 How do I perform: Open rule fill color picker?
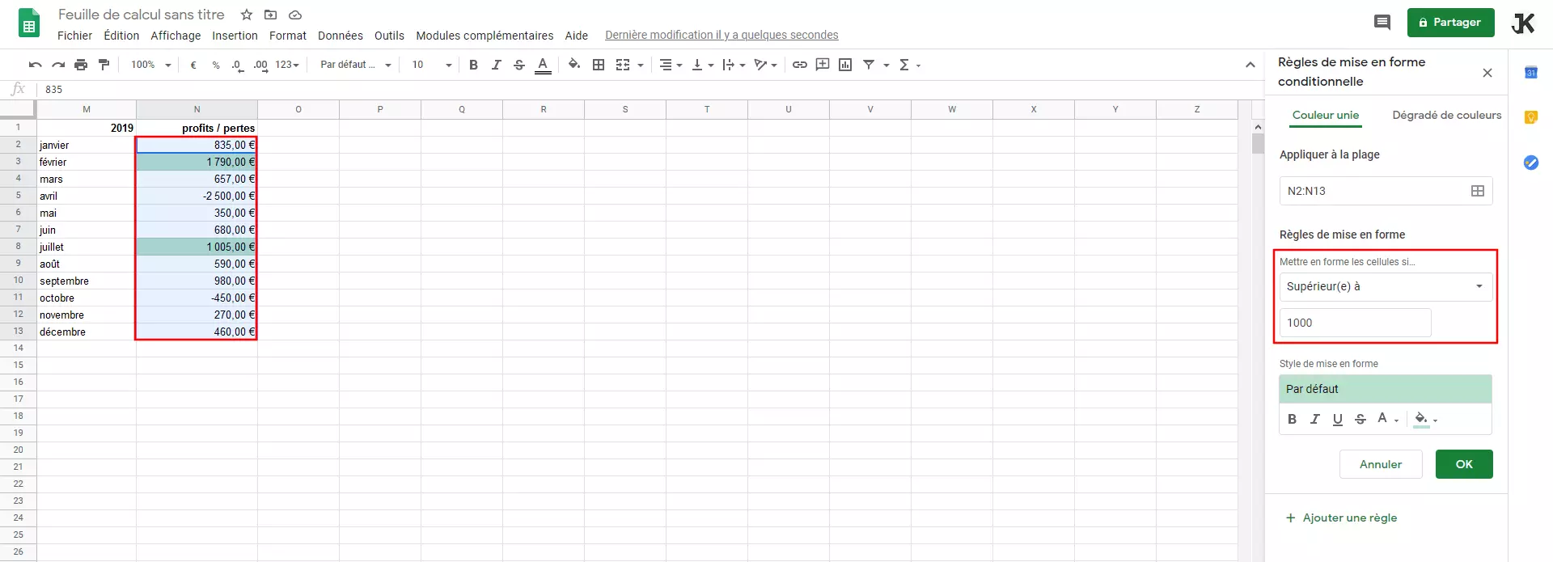point(1425,419)
